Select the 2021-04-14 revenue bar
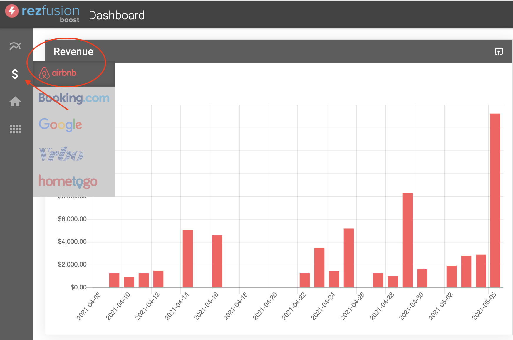Viewport: 513px width, 340px height. coord(188,259)
